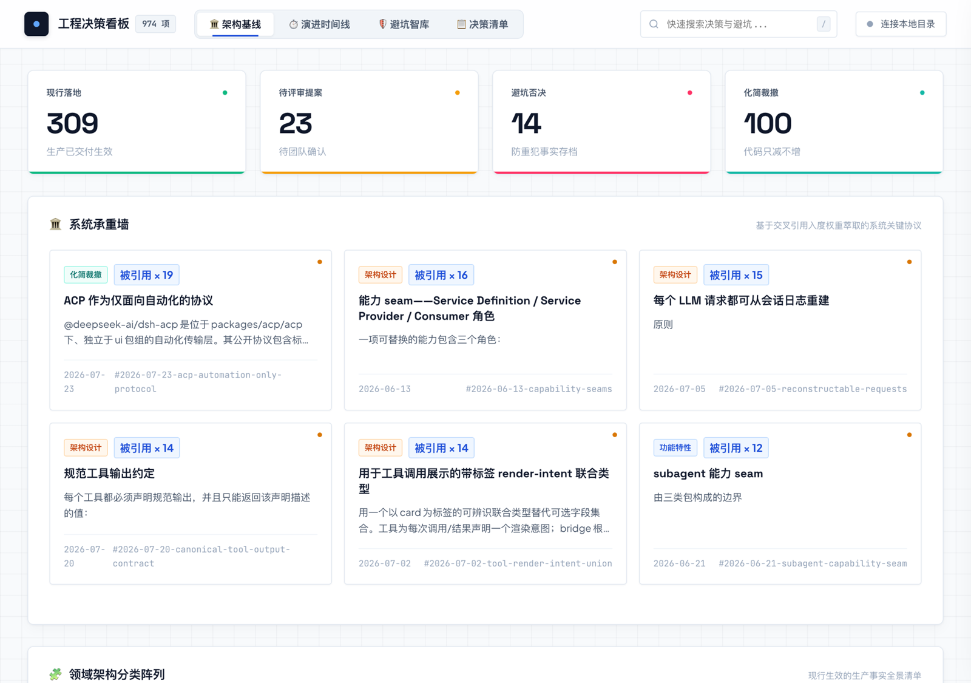
Task: Open the 待评审提案 stat card
Action: point(369,122)
